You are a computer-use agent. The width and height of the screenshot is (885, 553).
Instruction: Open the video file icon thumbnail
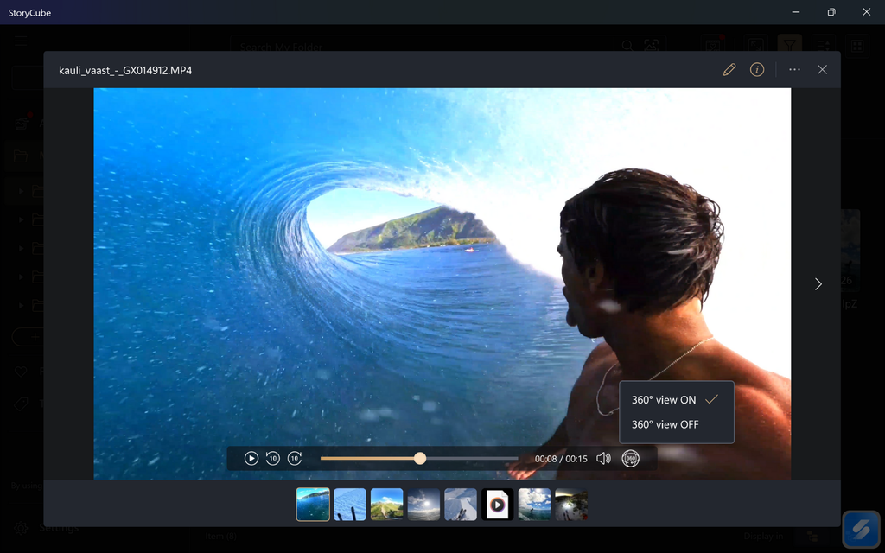497,505
